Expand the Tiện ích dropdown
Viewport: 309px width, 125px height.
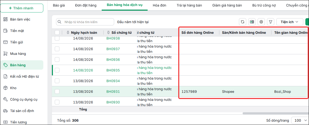[290, 22]
